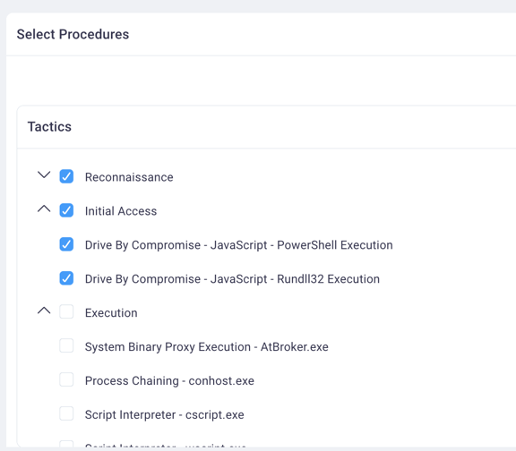The image size is (516, 451).
Task: Uncheck the Initial Access checkbox
Action: point(66,210)
